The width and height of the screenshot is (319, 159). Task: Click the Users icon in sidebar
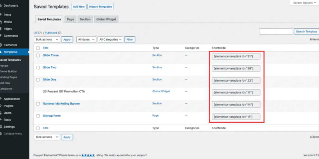1,113
